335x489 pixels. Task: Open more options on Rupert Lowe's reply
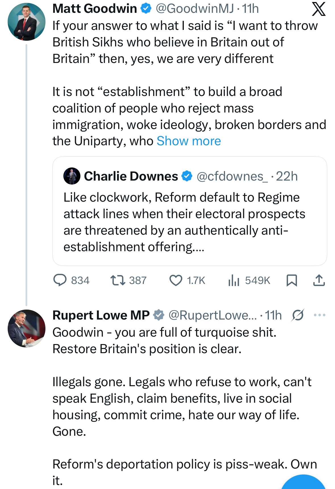tap(319, 315)
